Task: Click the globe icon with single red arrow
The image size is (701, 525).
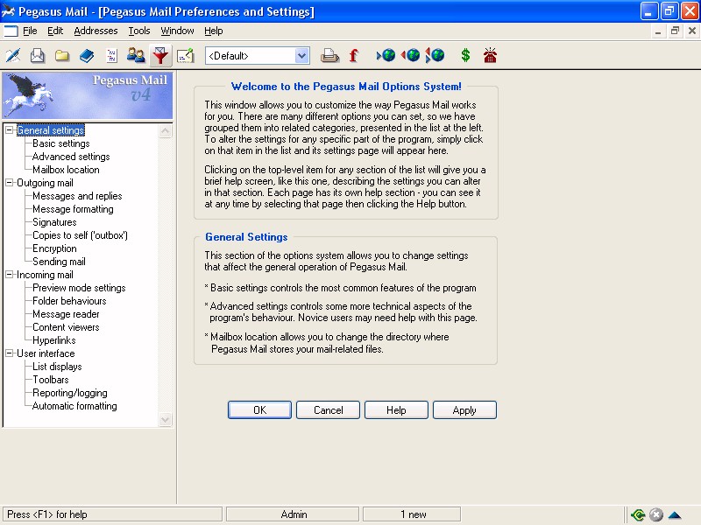Action: tap(410, 55)
